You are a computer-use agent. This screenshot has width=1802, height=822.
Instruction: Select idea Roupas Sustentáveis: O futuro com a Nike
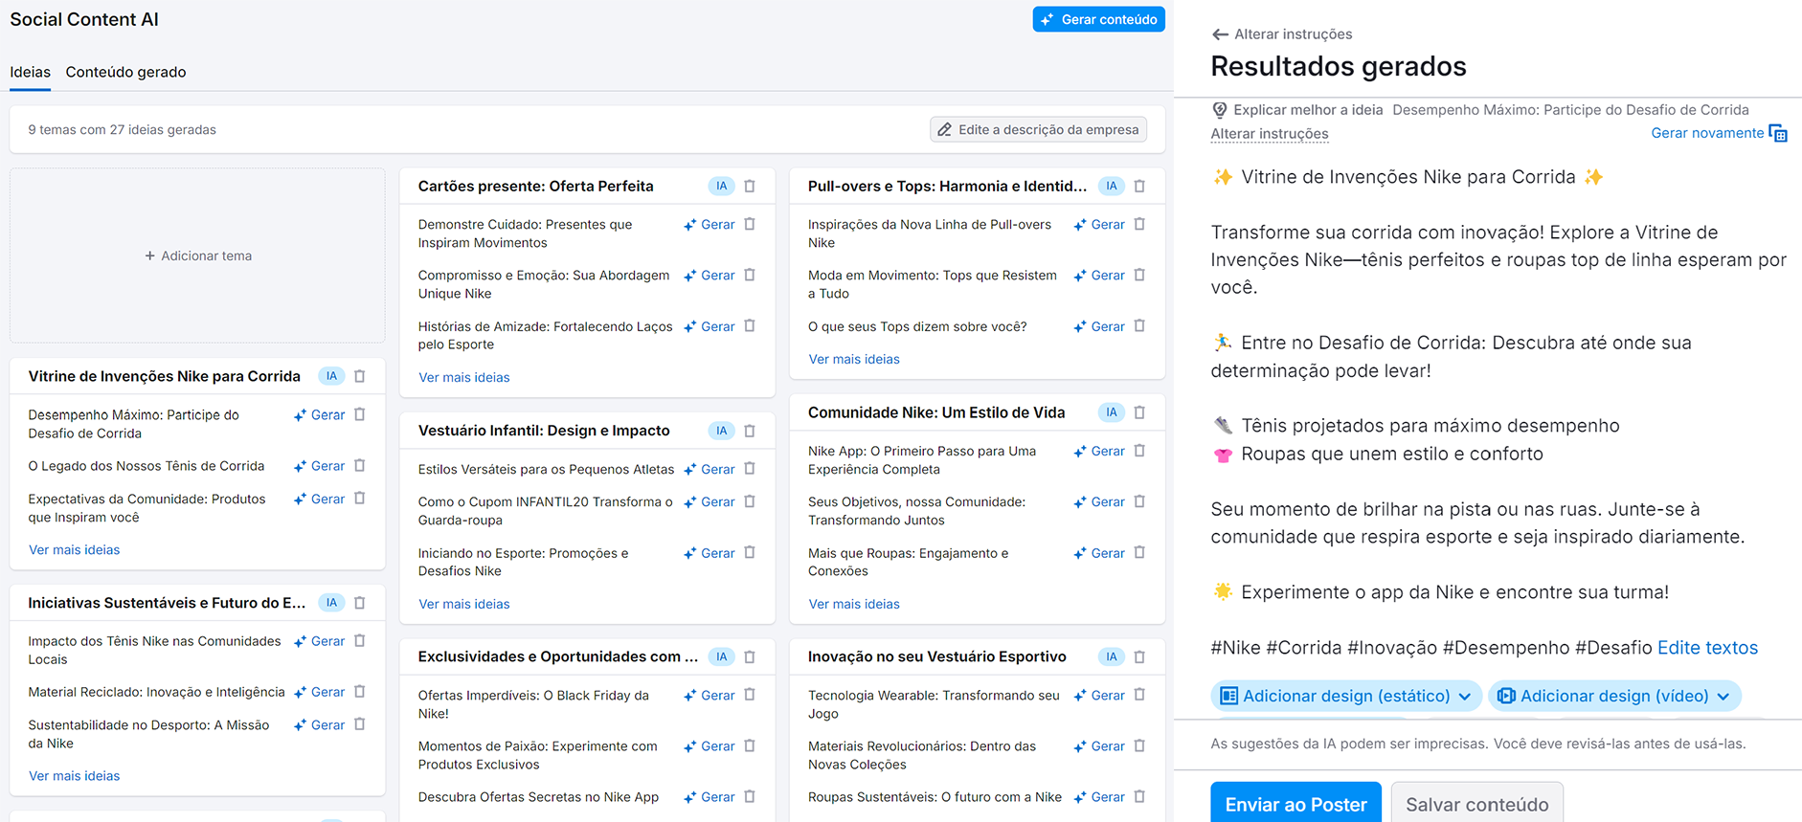coord(935,797)
